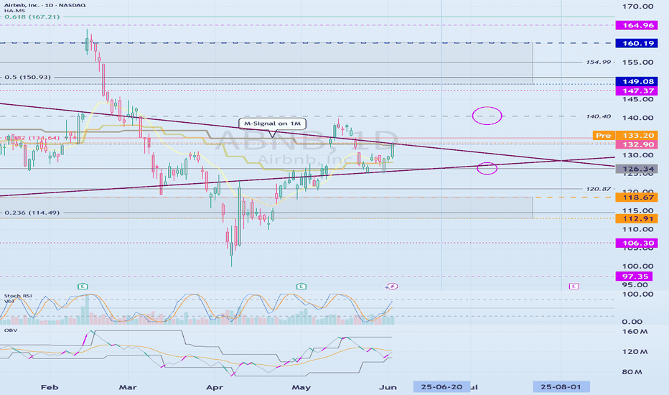The width and height of the screenshot is (669, 395).
Task: Click the Mar label on time axis
Action: pyautogui.click(x=128, y=387)
